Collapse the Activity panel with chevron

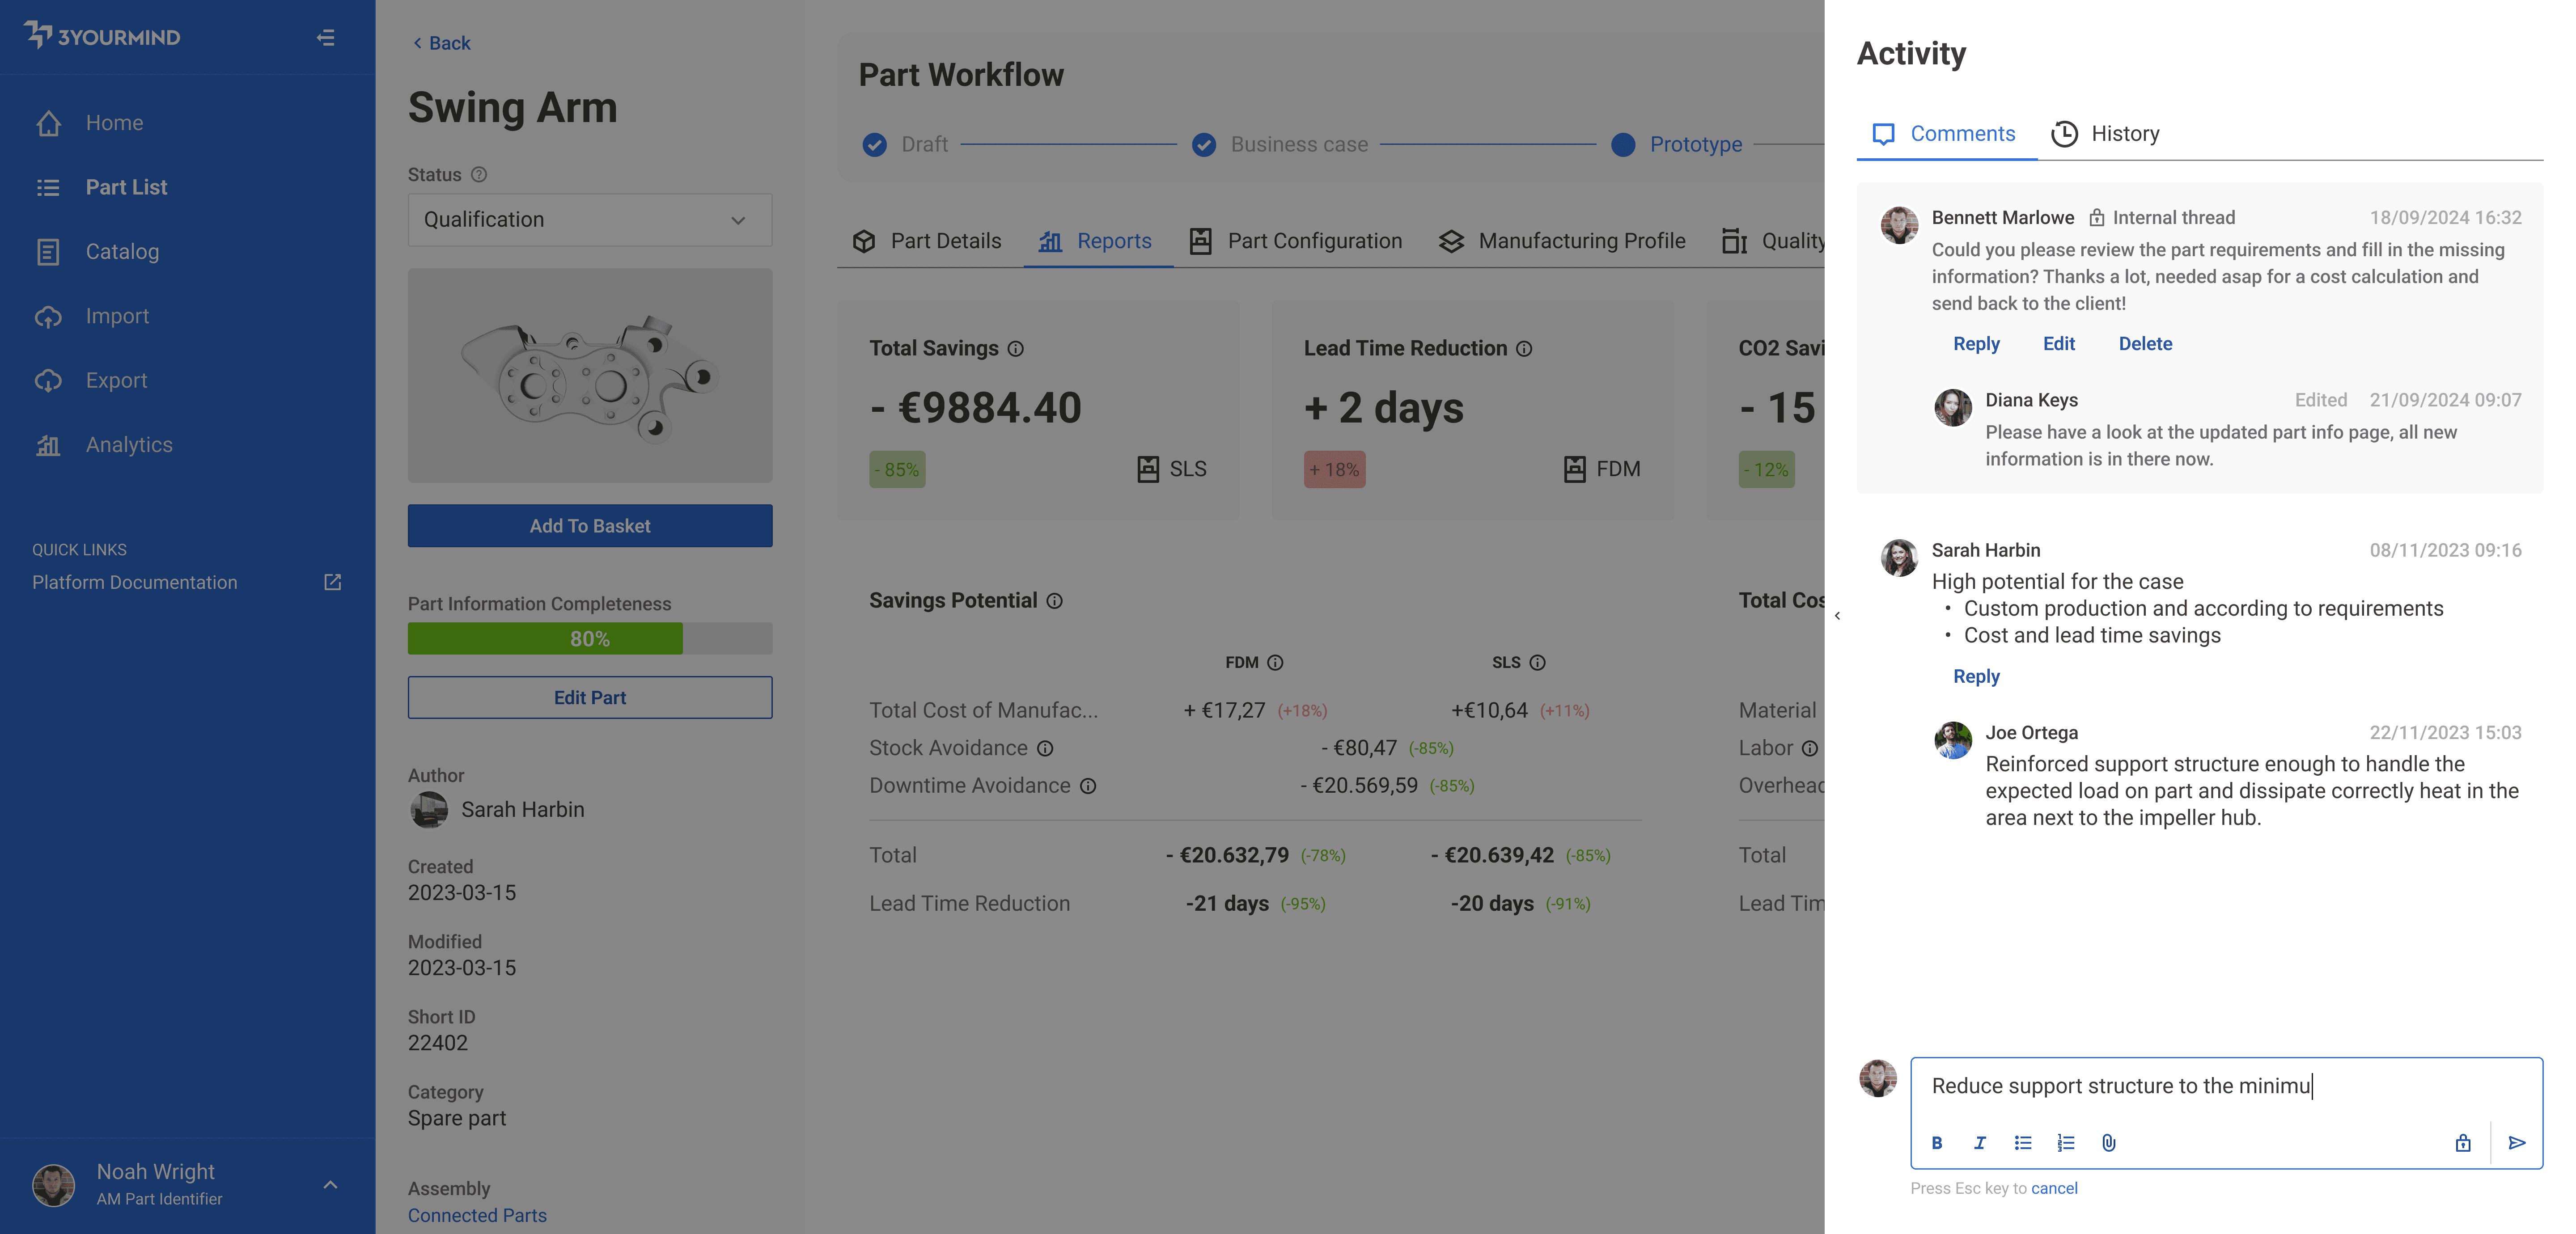(1837, 616)
